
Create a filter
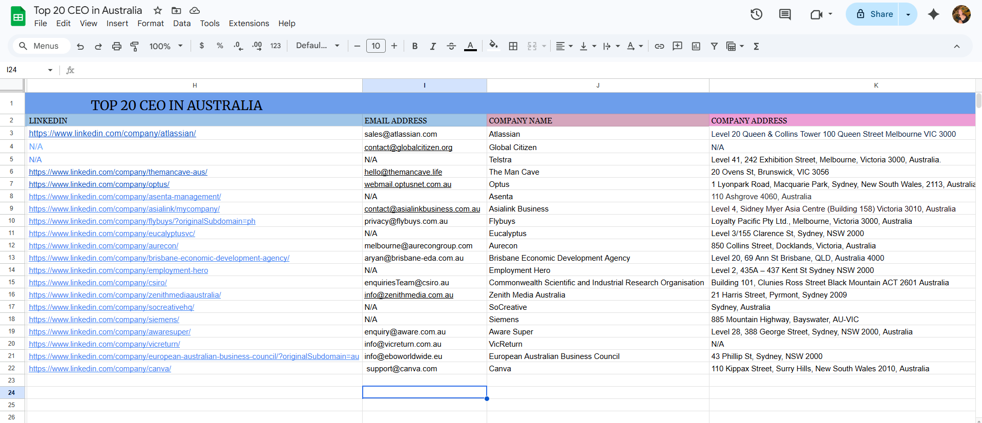tap(714, 46)
